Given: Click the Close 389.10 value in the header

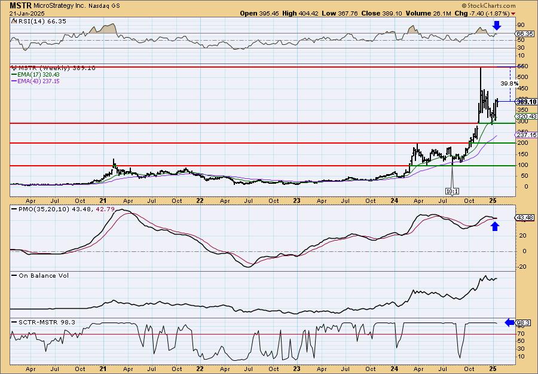Looking at the screenshot, I should [381, 13].
